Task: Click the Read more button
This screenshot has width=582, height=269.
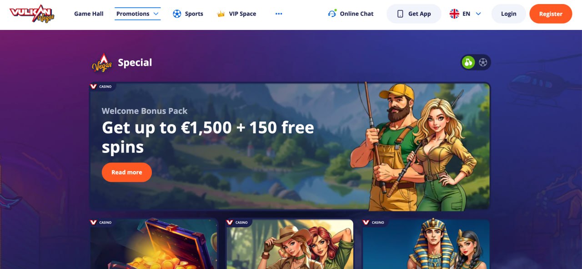Action: pos(127,172)
